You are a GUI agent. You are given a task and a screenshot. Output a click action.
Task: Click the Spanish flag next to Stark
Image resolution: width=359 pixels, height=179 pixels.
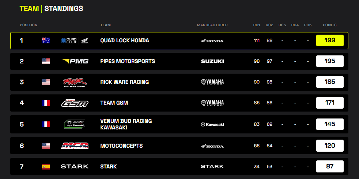[46, 167]
